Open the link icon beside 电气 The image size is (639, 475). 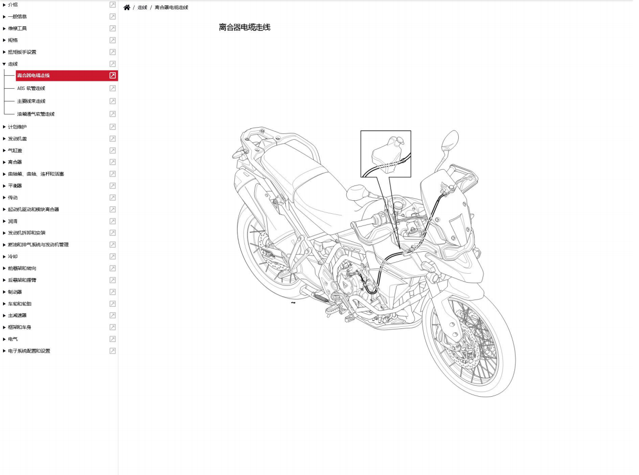pos(112,339)
